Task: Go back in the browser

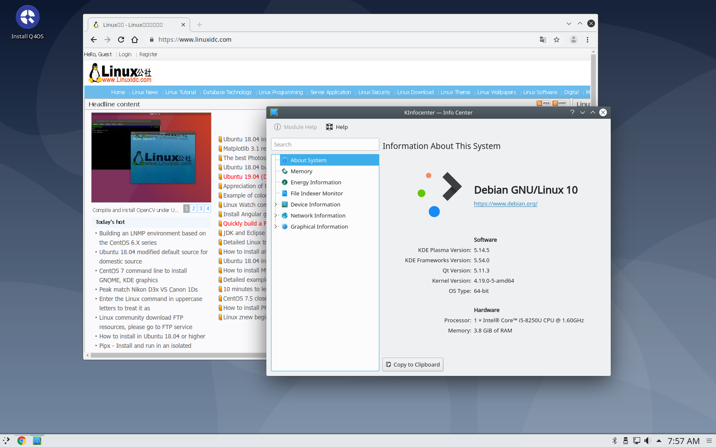Action: pos(94,40)
